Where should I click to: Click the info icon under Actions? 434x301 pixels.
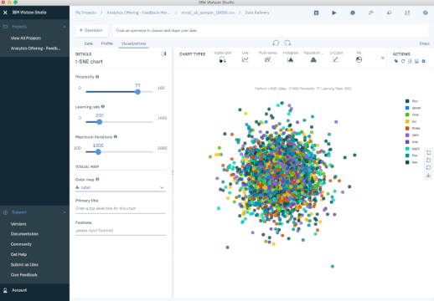tap(423, 61)
